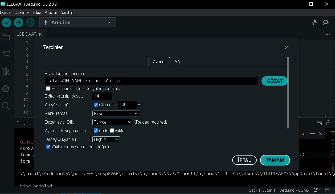
Task: Click the TAMAM button
Action: pyautogui.click(x=275, y=160)
